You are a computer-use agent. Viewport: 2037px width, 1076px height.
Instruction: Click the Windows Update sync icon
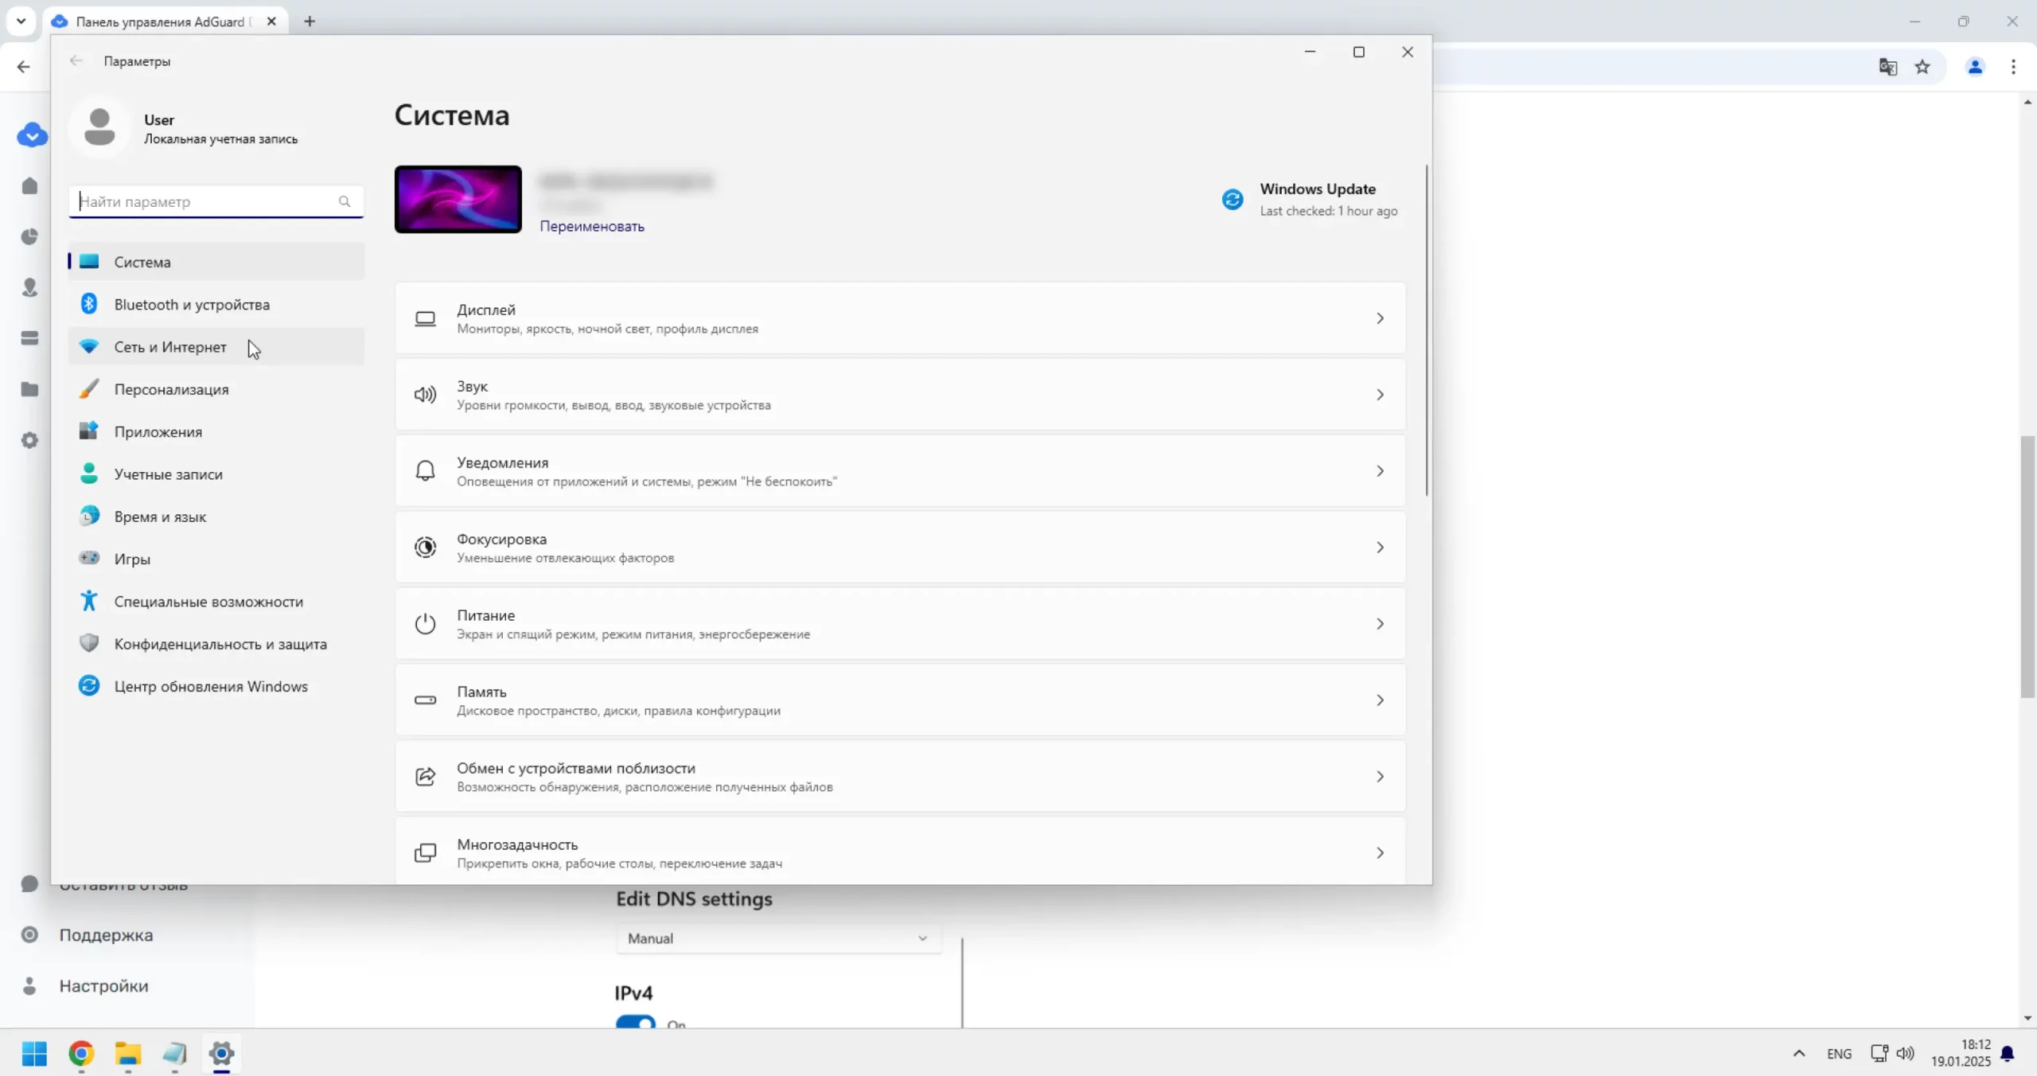pos(1232,199)
